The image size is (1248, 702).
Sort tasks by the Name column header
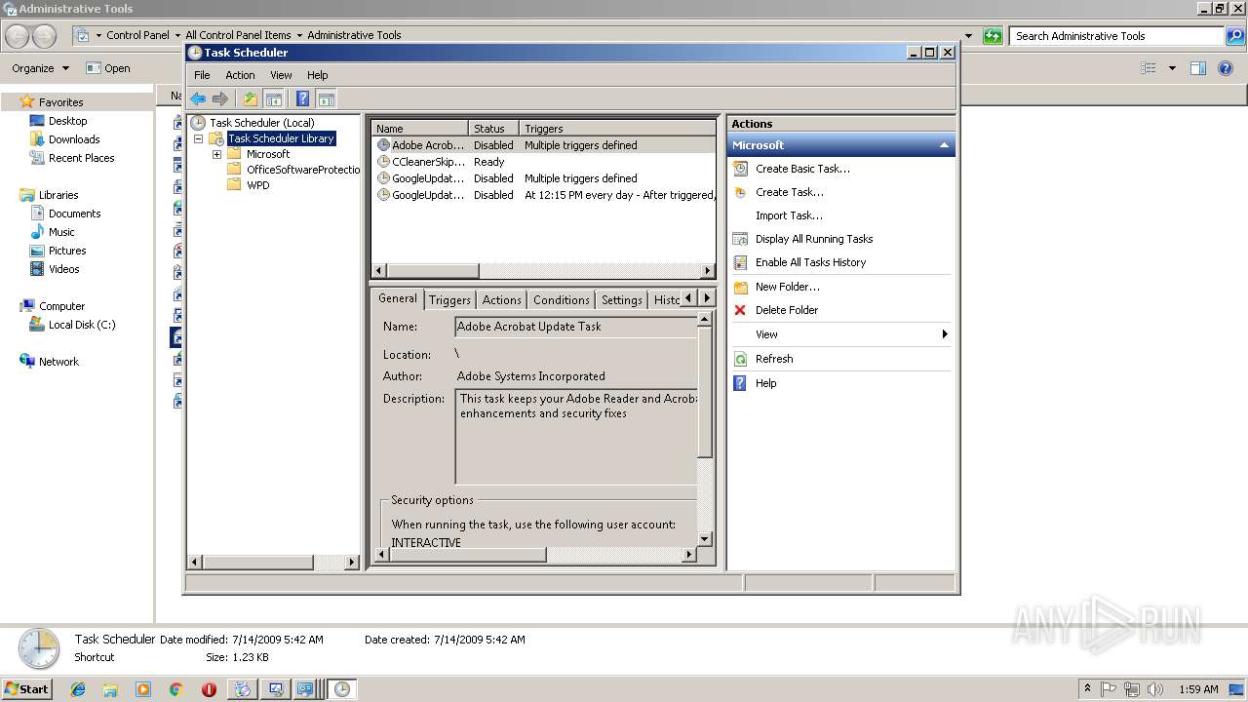point(420,129)
